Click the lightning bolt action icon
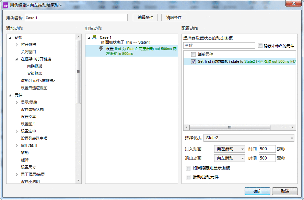Image resolution: width=304 pixels, height=200 pixels. click(101, 49)
